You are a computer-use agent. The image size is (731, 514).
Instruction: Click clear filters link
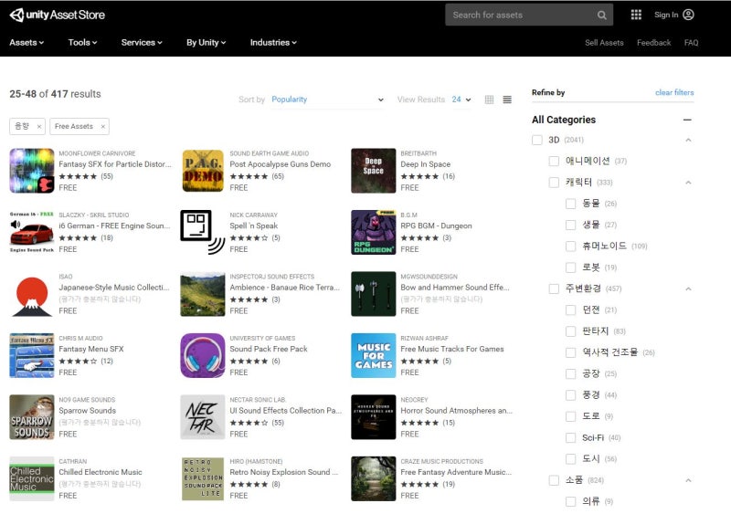point(674,92)
